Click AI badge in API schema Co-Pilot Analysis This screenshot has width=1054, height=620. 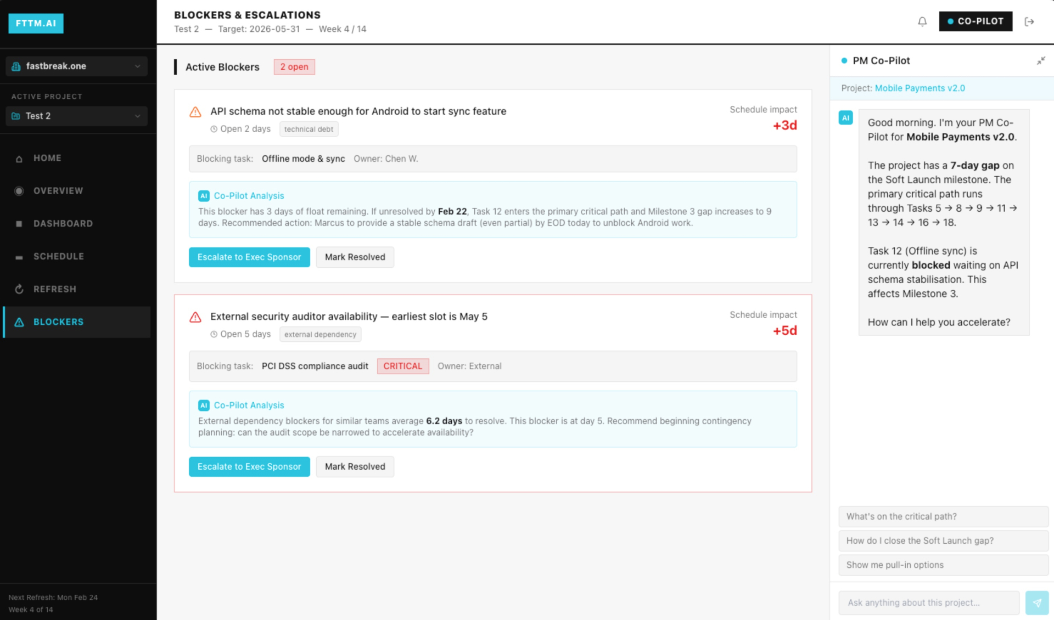(x=204, y=196)
